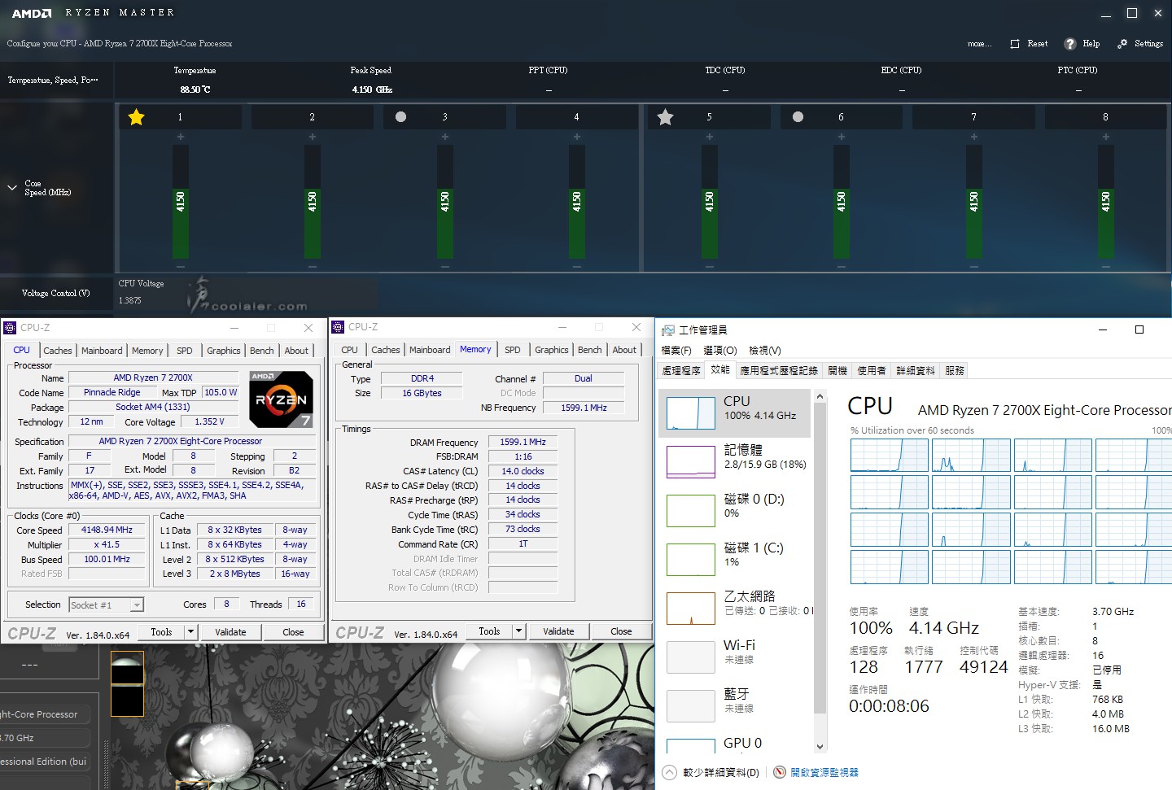This screenshot has height=790, width=1172.
Task: Click 較少詳細資料 link
Action: 721,772
